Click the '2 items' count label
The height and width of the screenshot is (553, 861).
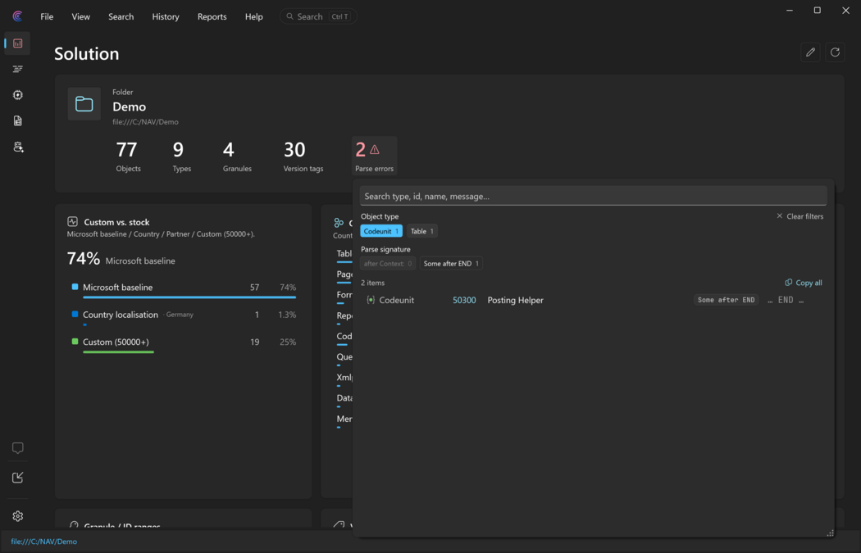pos(373,283)
